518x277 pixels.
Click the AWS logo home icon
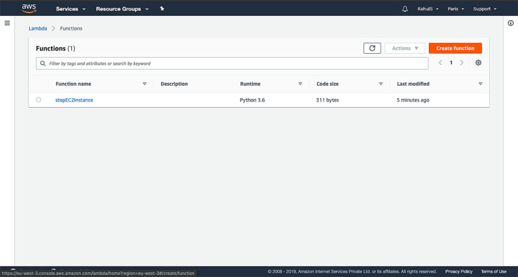pyautogui.click(x=29, y=8)
